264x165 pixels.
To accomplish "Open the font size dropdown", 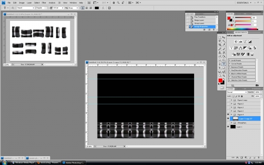I will pyautogui.click(x=62, y=8).
